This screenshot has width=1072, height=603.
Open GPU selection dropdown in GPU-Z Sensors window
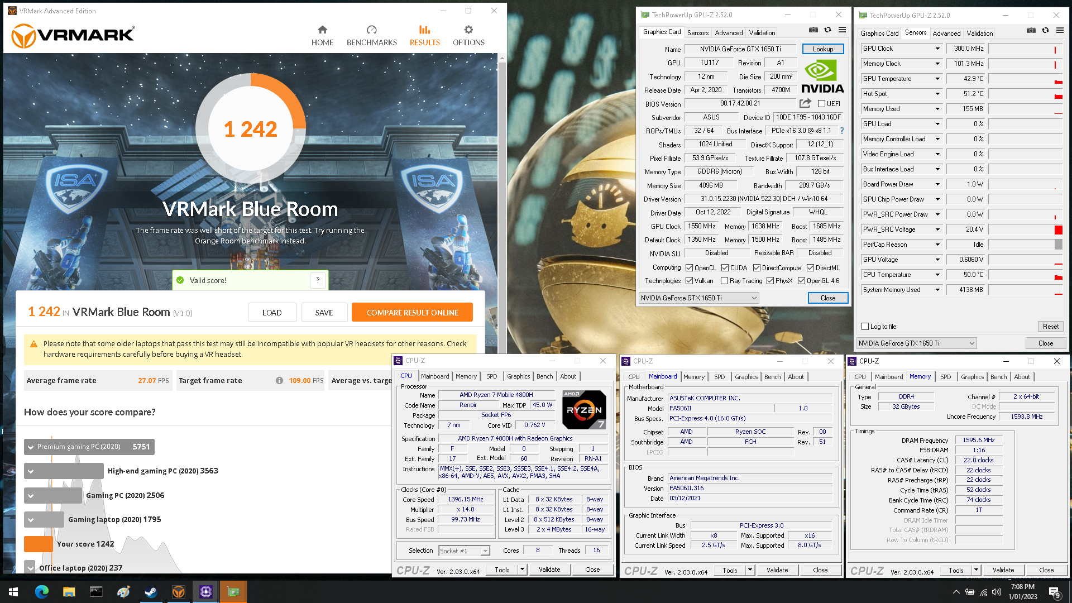(x=917, y=343)
